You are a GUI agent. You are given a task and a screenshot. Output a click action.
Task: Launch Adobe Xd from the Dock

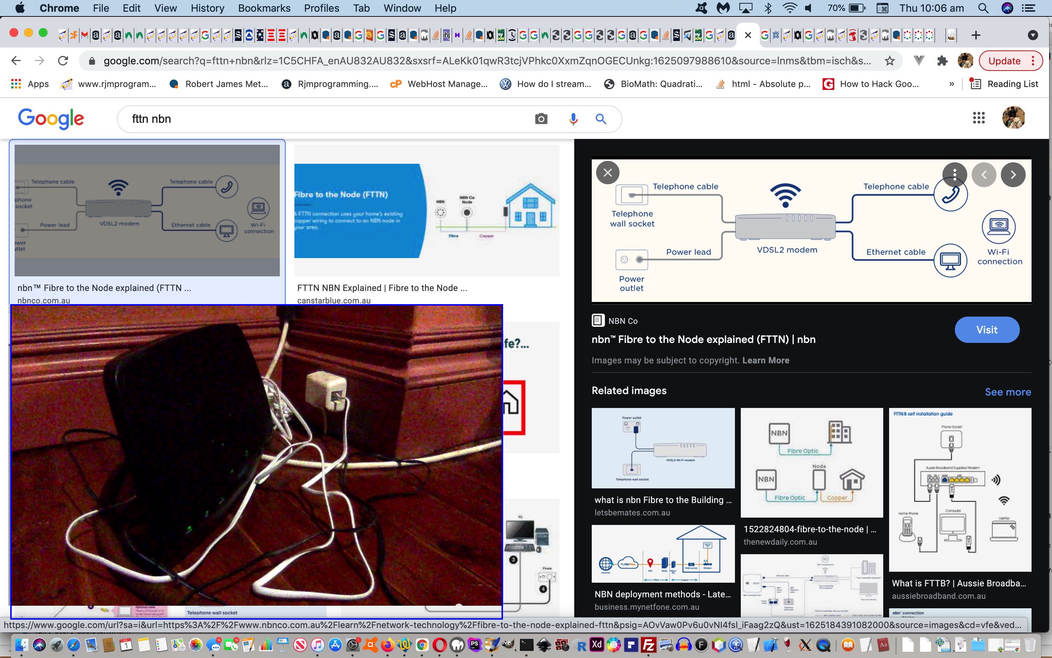596,644
